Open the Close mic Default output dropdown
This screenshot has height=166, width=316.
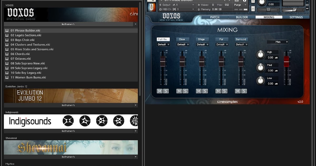click(x=183, y=45)
